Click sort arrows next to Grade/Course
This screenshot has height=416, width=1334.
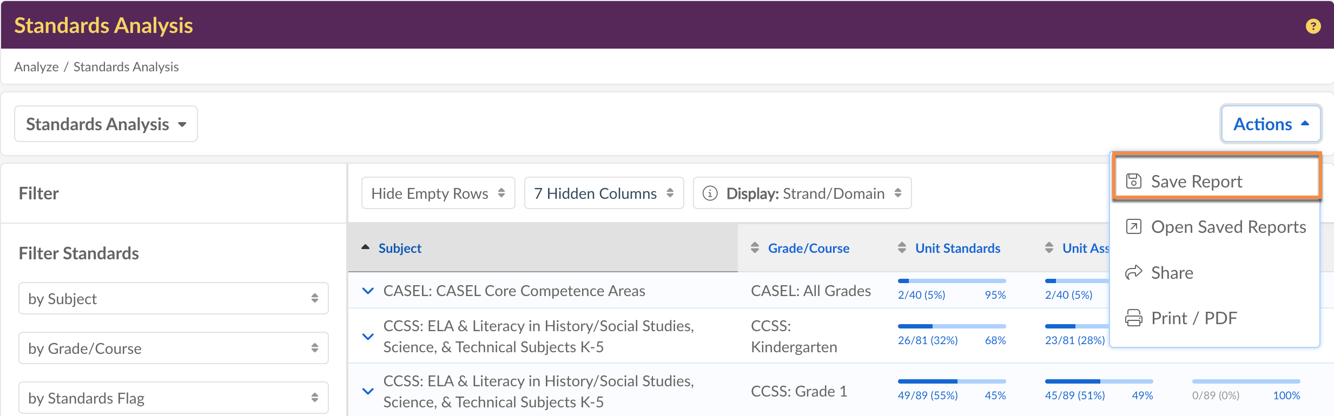[x=755, y=248]
